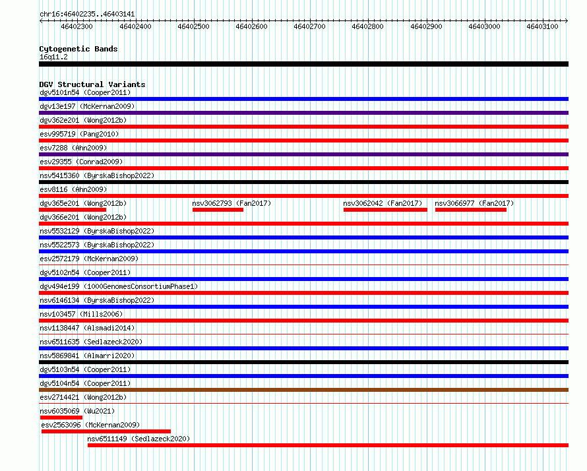The height and width of the screenshot is (471, 587).
Task: Click the black 16q11.2 cytogenetic band bar
Action: click(303, 64)
